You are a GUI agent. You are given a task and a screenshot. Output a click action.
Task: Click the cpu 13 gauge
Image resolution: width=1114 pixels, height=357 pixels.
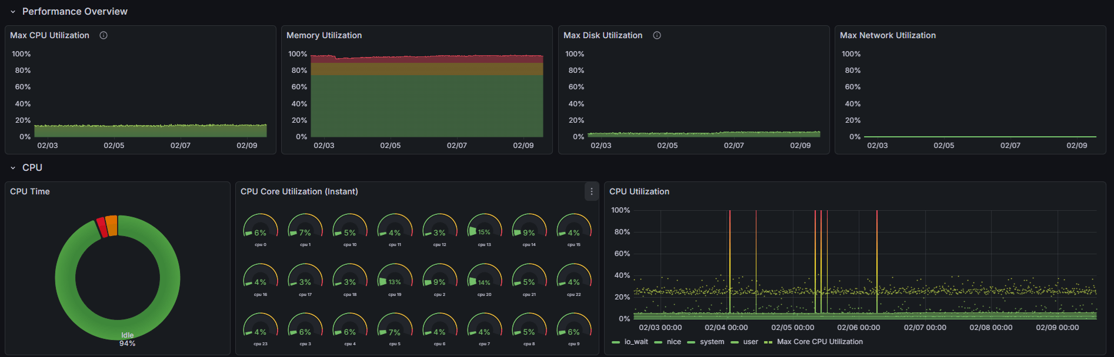484,229
